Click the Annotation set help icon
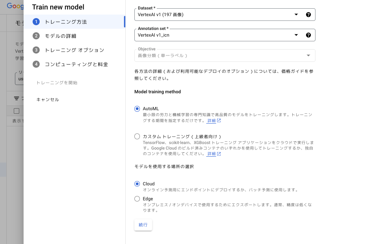Viewport: 365px width, 244px height. point(308,35)
